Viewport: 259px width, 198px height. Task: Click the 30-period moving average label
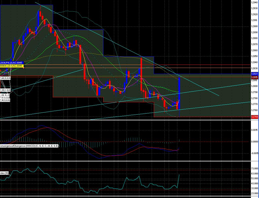tap(5, 90)
